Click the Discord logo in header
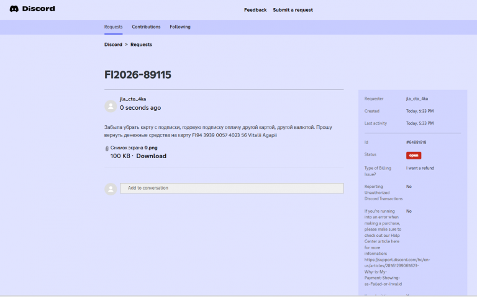The image size is (477, 297). tap(32, 9)
